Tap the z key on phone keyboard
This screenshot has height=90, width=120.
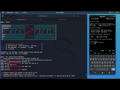click(95, 66)
